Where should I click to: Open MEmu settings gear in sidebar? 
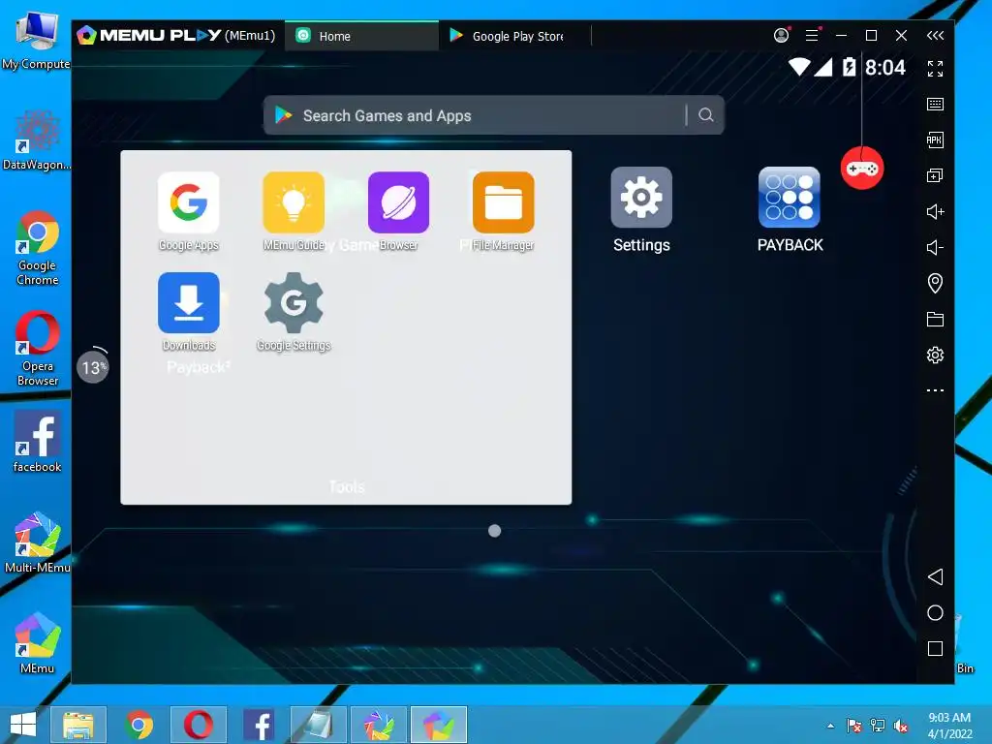pyautogui.click(x=935, y=355)
